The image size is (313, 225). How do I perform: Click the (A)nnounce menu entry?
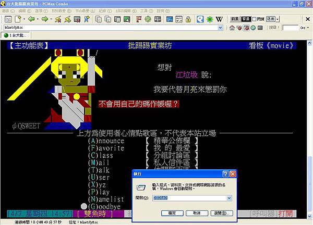pyautogui.click(x=106, y=141)
